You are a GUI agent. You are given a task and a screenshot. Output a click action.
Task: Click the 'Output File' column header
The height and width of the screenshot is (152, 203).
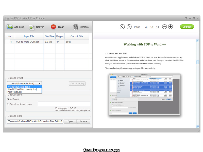point(77,36)
